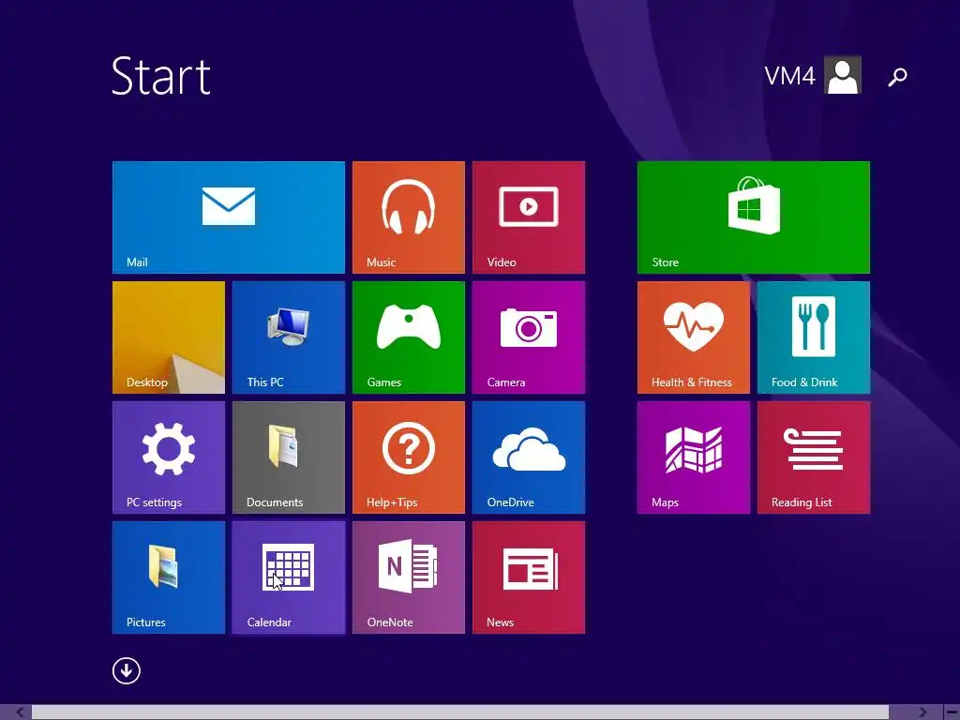The width and height of the screenshot is (960, 720).
Task: Open the Maps tile
Action: tap(693, 457)
